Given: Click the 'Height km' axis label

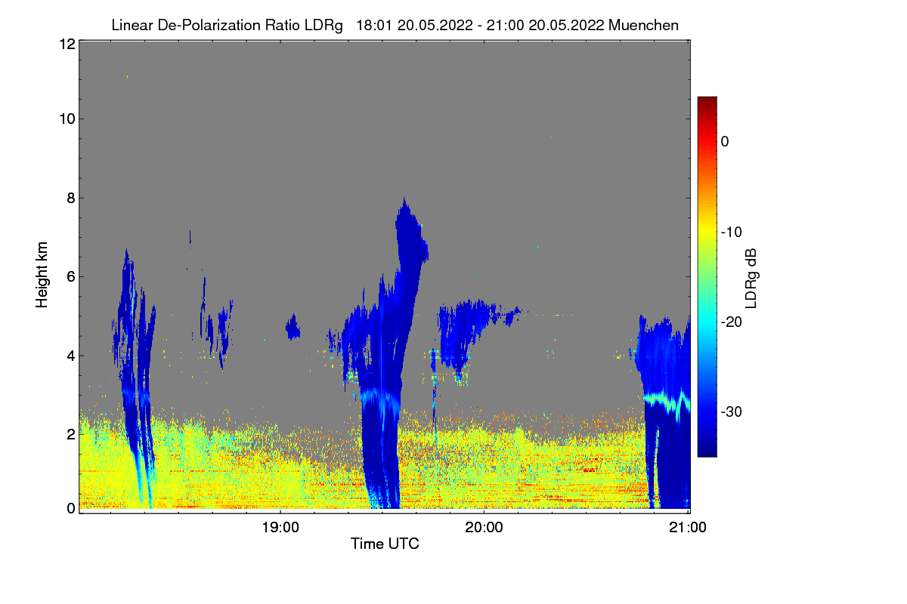Looking at the screenshot, I should [42, 275].
